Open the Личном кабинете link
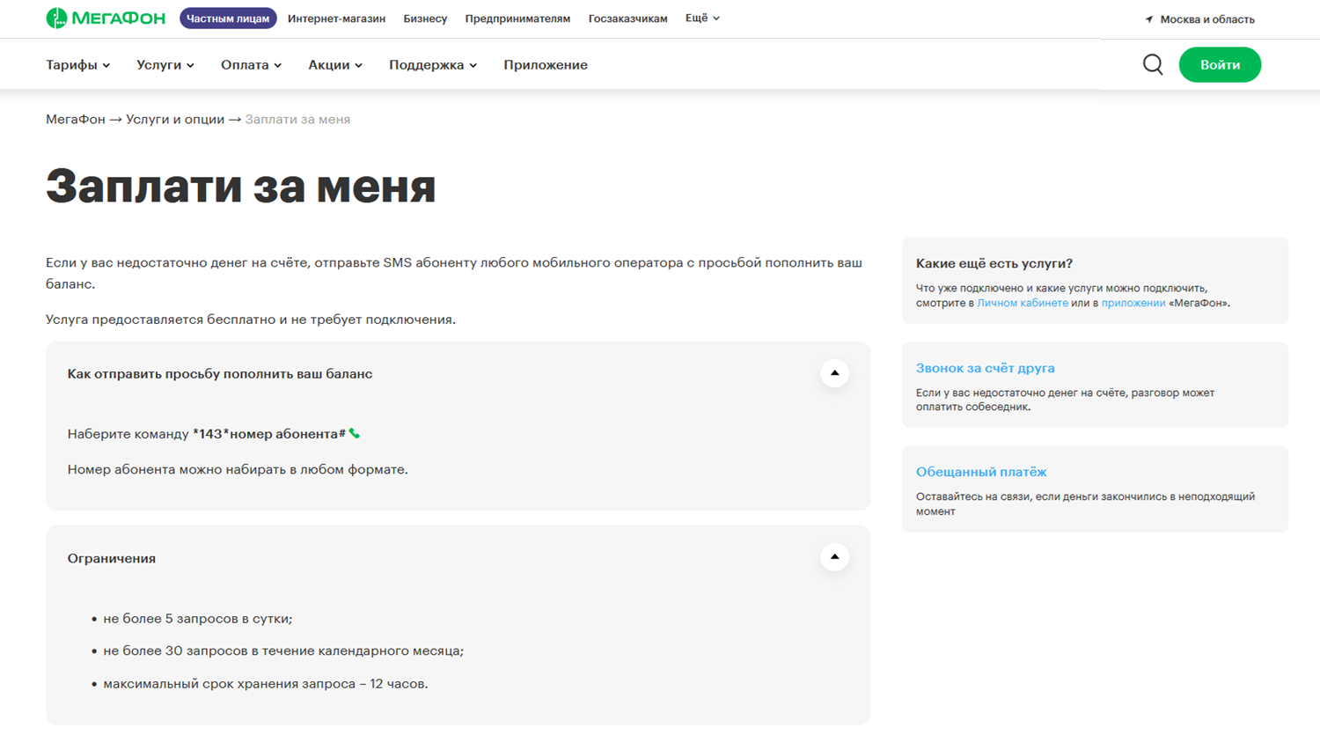 (x=1023, y=303)
